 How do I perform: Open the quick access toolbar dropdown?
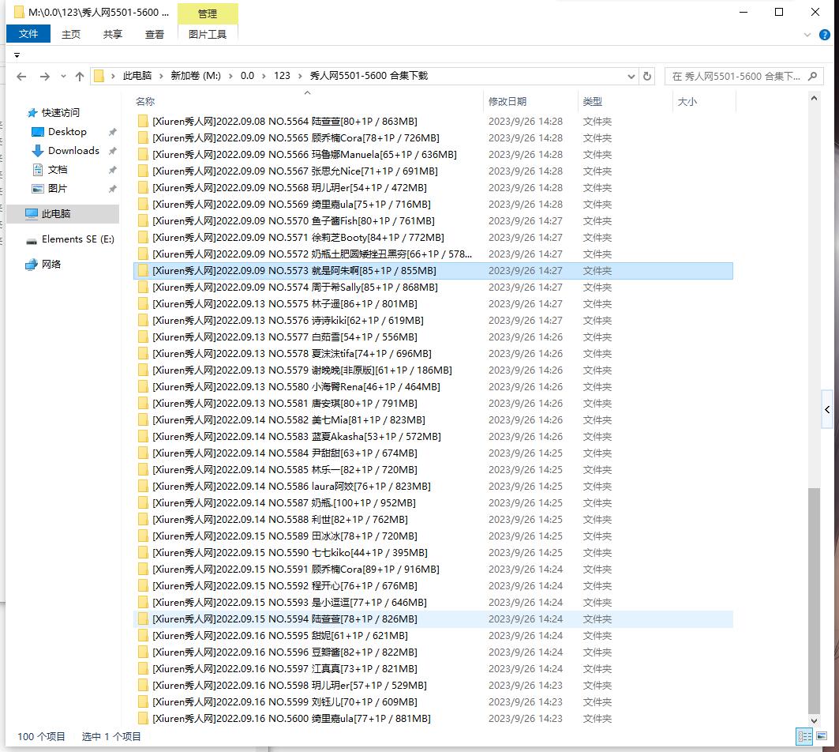[17, 55]
